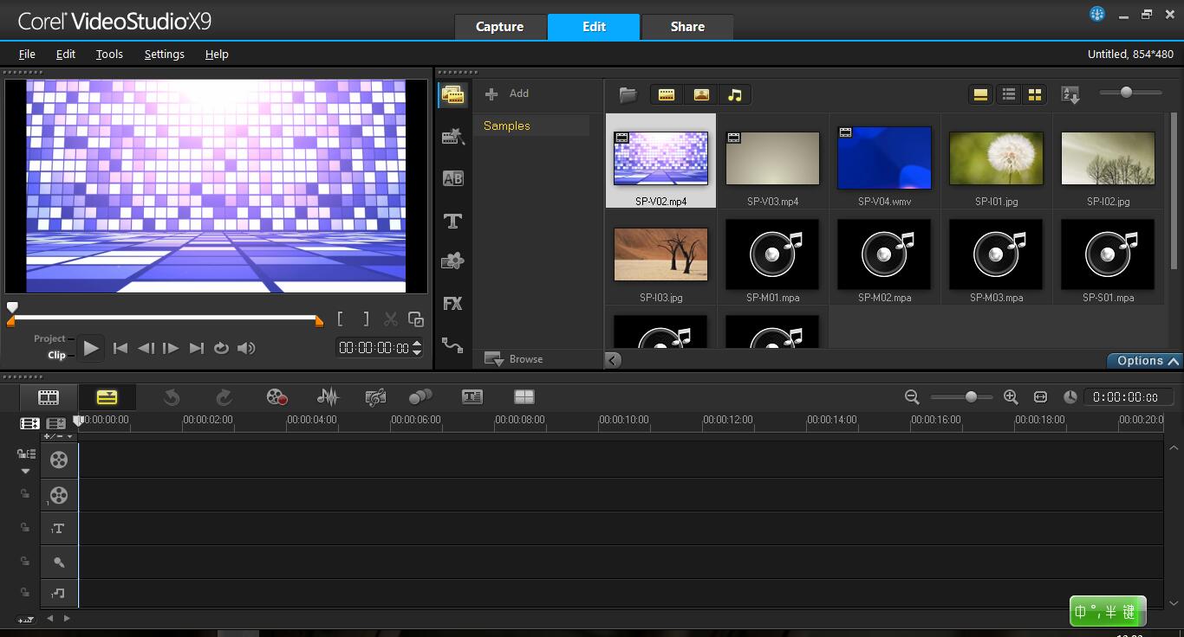Open the system volume control
Image resolution: width=1184 pixels, height=637 pixels.
(247, 348)
